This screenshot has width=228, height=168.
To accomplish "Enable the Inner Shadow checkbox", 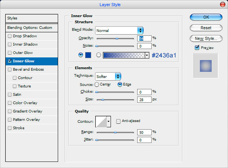I will tap(9, 44).
